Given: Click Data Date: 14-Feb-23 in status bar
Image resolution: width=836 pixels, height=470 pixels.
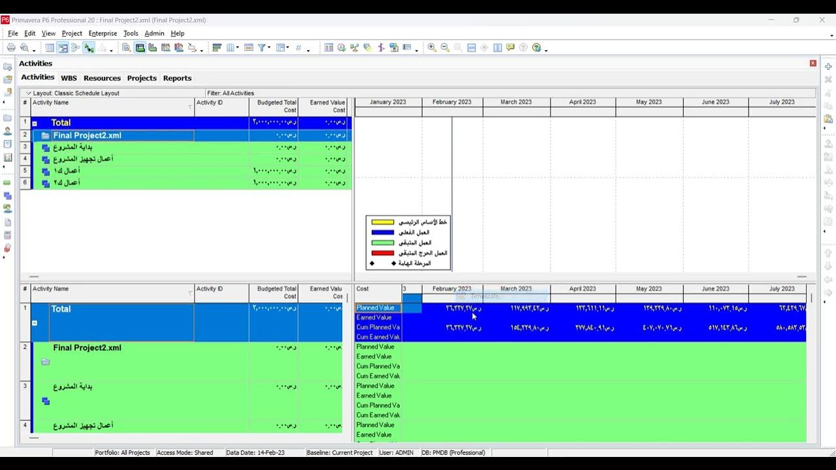Looking at the screenshot, I should 255,452.
